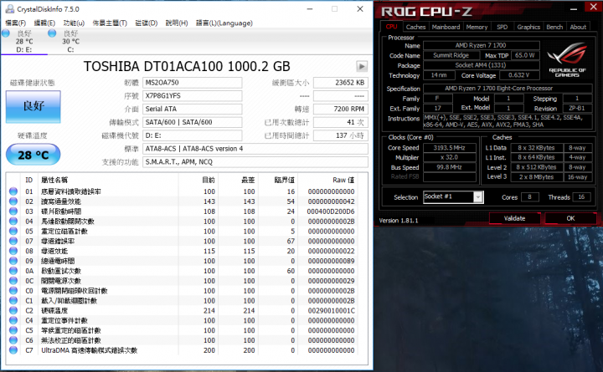The width and height of the screenshot is (603, 372).
Task: Click the 屬性名稱 column header
Action: [54, 180]
